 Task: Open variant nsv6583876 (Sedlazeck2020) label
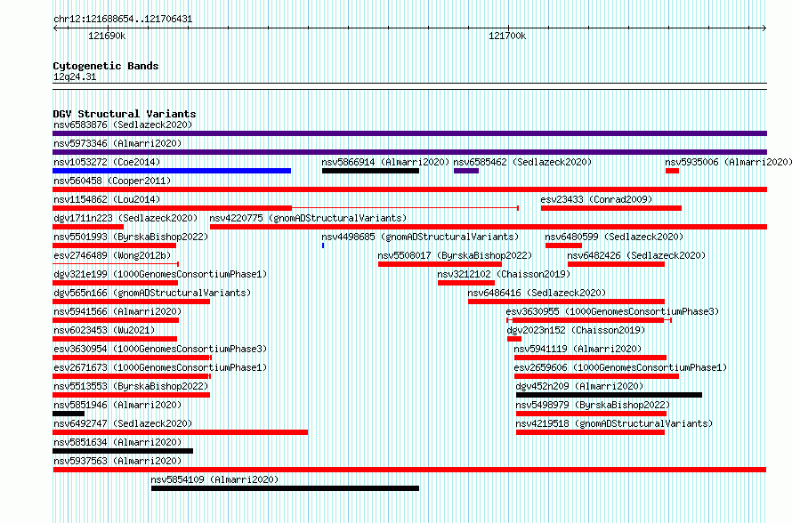pos(123,125)
